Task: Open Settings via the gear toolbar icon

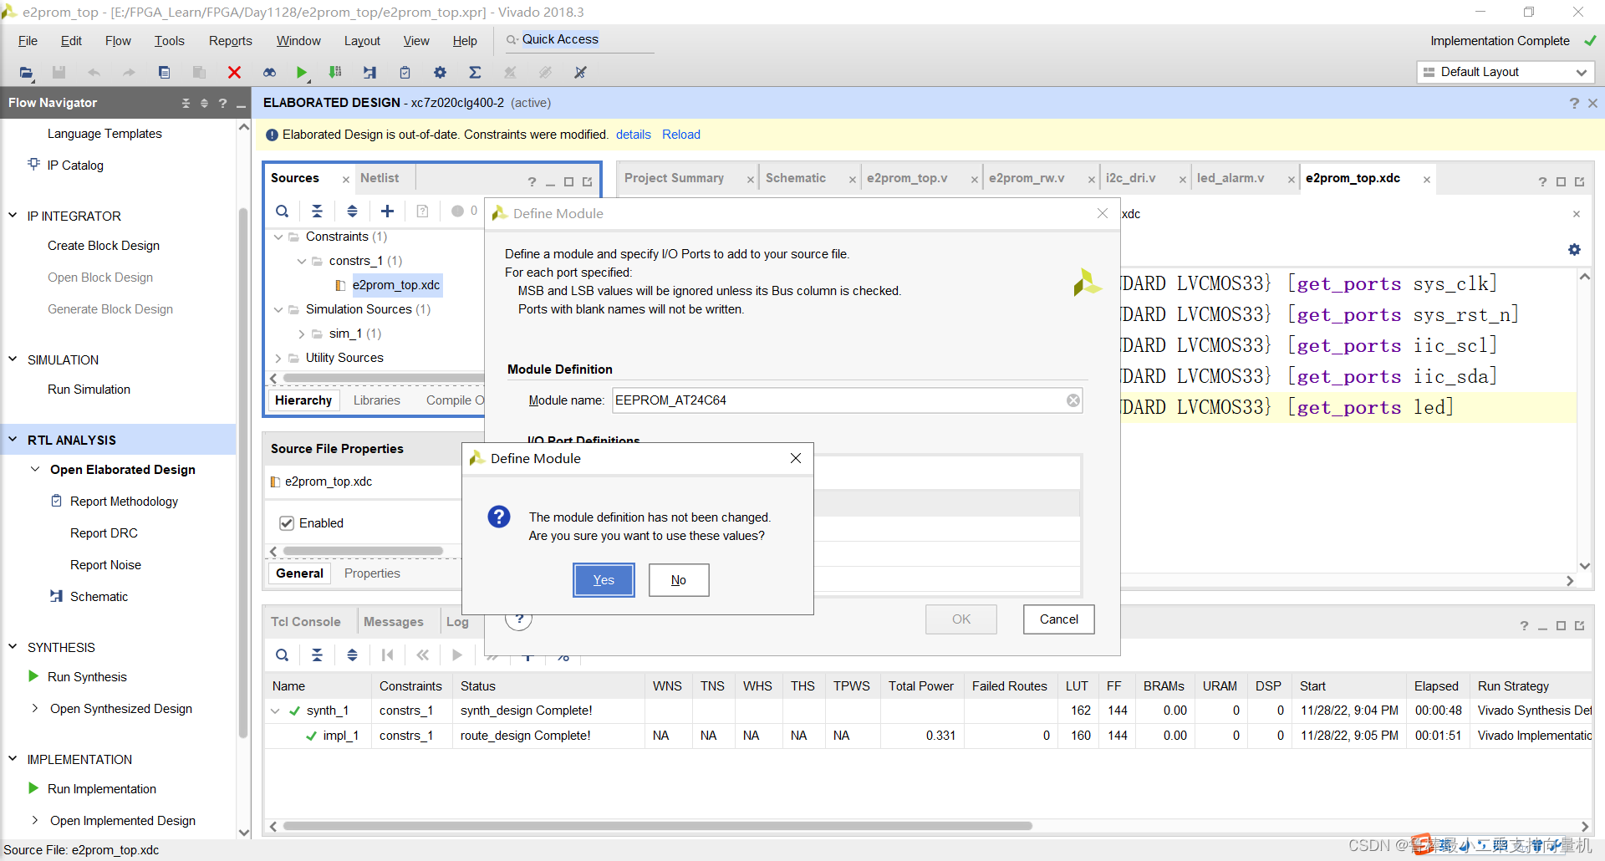Action: coord(440,73)
